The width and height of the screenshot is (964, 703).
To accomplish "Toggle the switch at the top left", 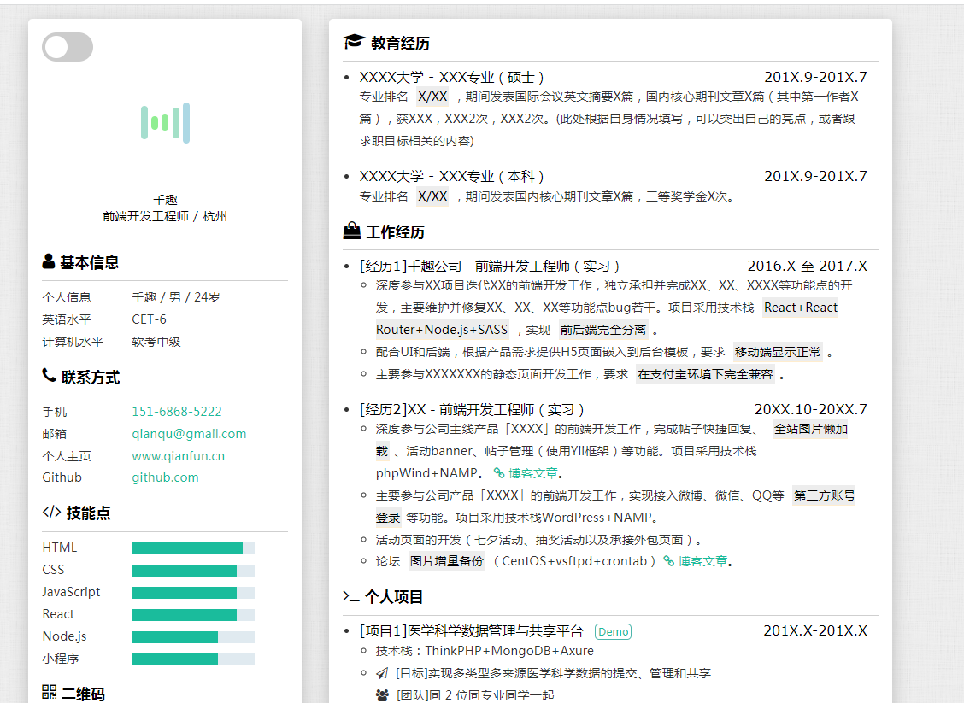I will pyautogui.click(x=68, y=47).
